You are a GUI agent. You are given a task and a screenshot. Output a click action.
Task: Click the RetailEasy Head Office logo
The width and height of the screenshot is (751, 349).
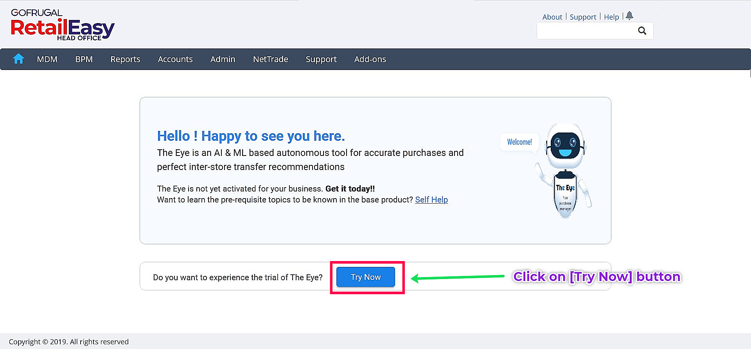point(63,25)
